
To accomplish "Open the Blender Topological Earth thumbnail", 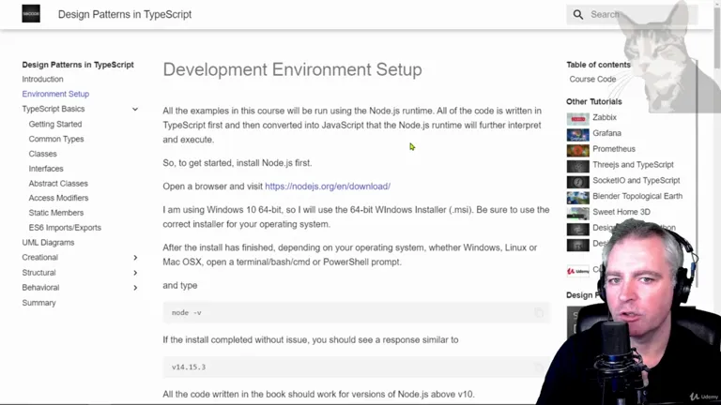I will click(577, 198).
